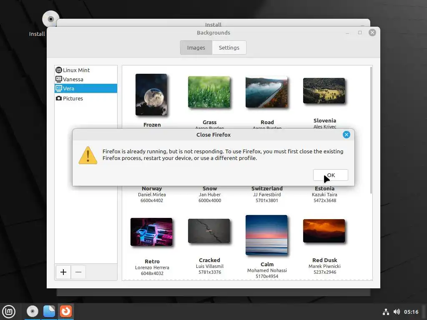Viewport: 427px width, 320px height.
Task: Maximize the Backgrounds window
Action: tap(360, 32)
